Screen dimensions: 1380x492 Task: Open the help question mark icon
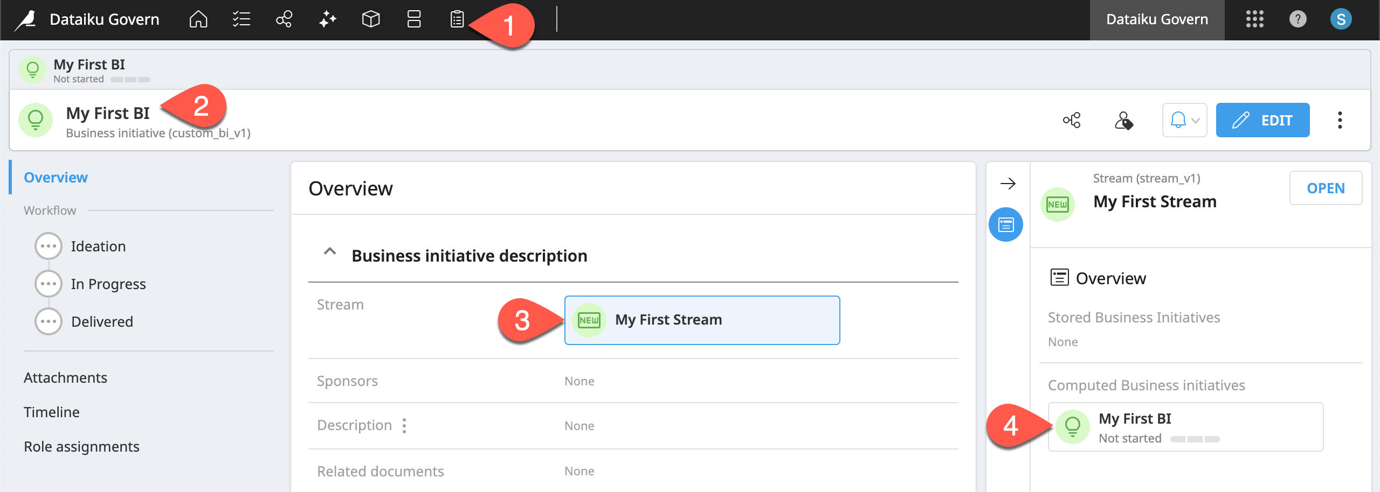tap(1298, 19)
